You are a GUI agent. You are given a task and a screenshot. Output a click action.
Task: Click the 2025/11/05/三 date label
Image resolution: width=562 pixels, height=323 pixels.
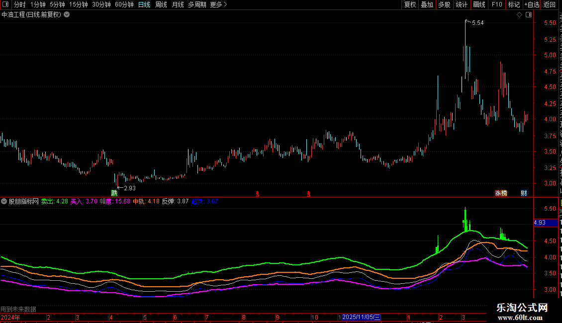tap(361, 317)
